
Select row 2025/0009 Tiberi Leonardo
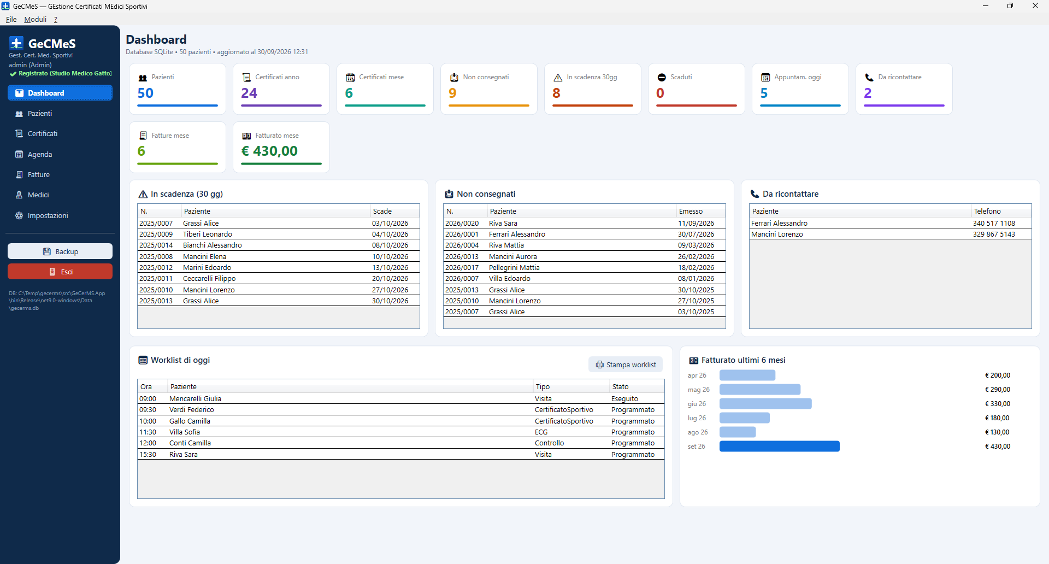tap(279, 234)
